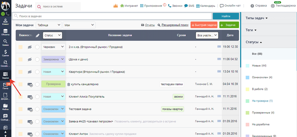Open Новая status dropdown in Квартира row
This screenshot has width=297, height=137.
point(53,72)
